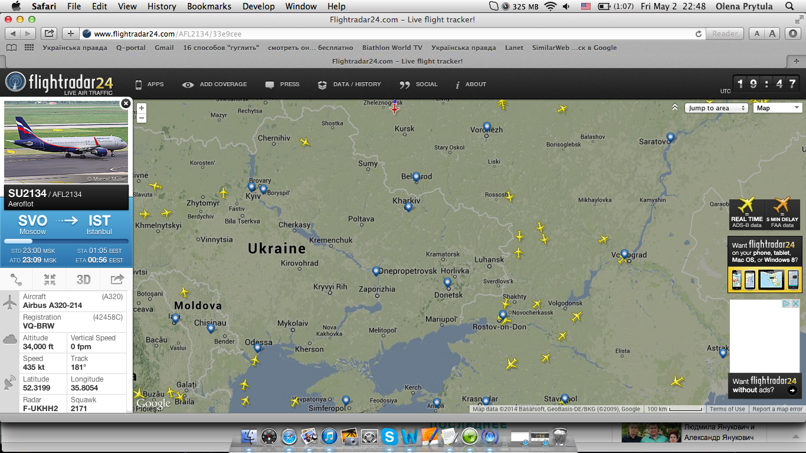Select the Kharkiv airport marker
Screen dimensions: 806x453
[408, 207]
